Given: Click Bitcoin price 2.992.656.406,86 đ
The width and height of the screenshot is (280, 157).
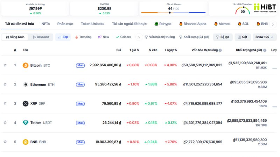Looking at the screenshot, I should click(105, 65).
